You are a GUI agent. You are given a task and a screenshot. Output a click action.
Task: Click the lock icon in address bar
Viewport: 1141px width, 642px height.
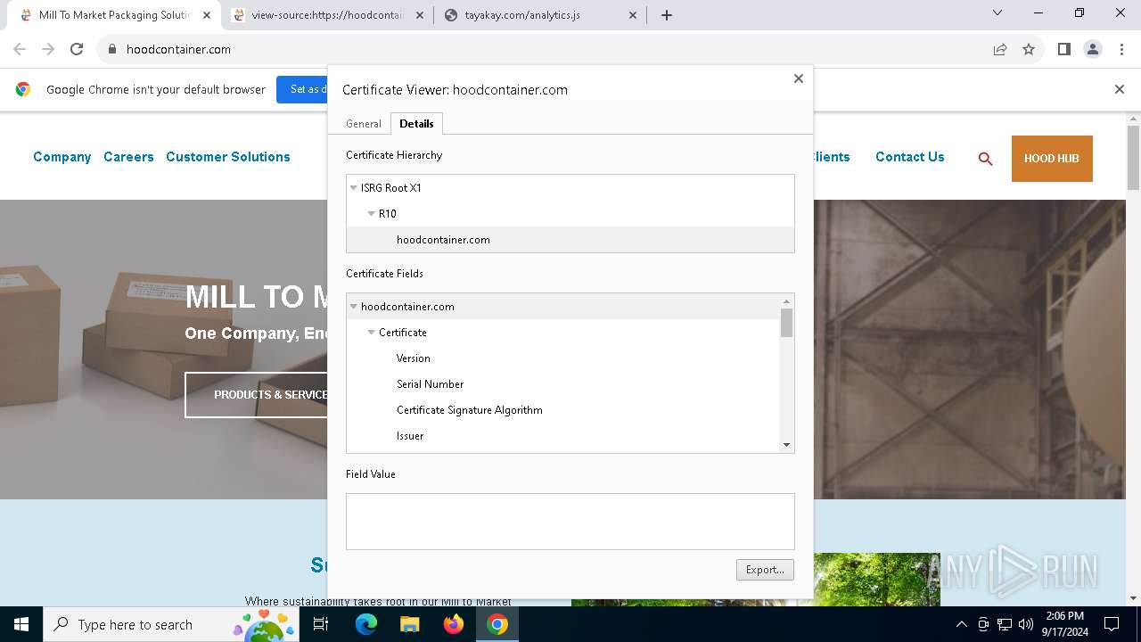tap(112, 49)
